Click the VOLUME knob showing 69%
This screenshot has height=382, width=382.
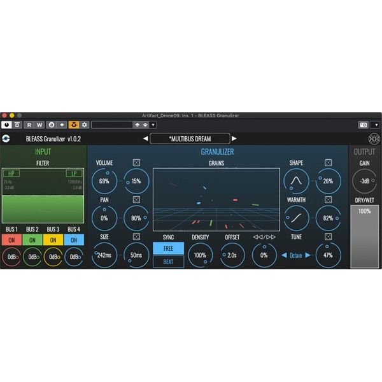click(x=104, y=181)
